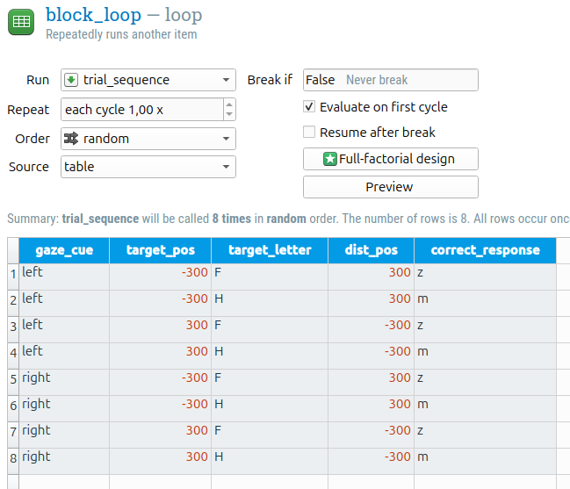This screenshot has width=570, height=489.
Task: Decrease the Repeat value with down arrow
Action: pos(229,115)
